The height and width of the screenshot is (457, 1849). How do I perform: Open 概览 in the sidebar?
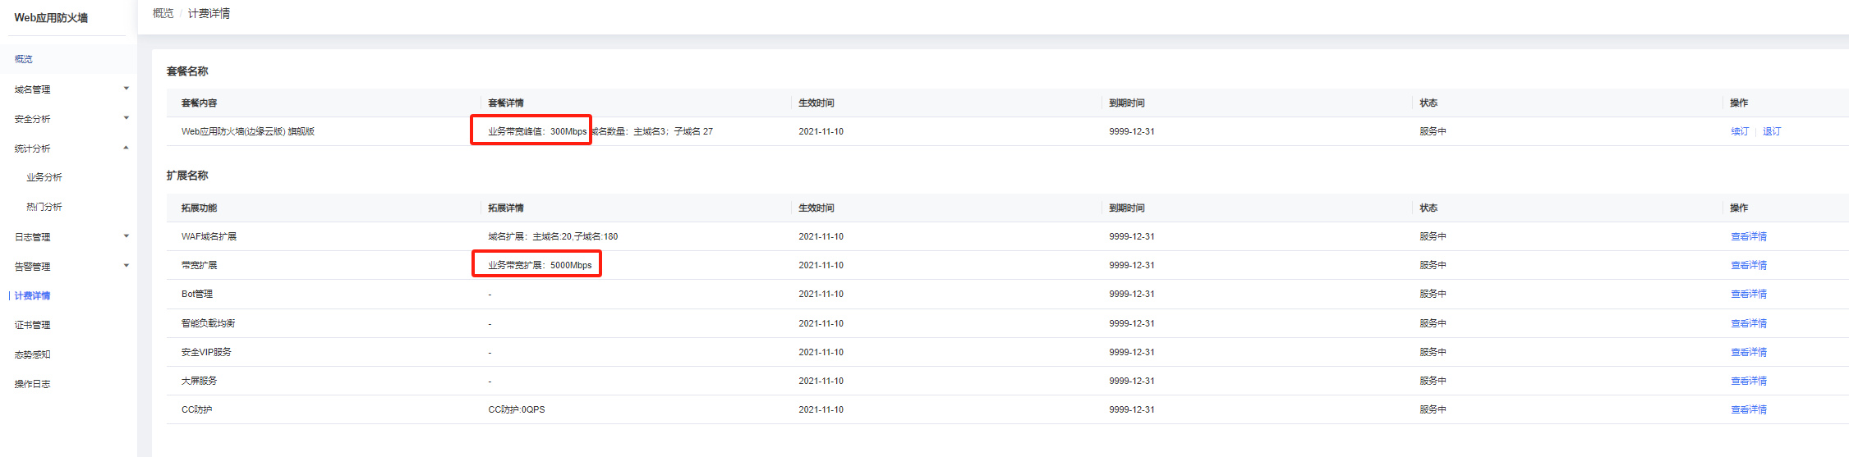tap(24, 59)
